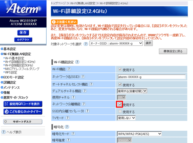193x143 pixels.
Task: Show help for 暗号強度
Action: [68, 140]
